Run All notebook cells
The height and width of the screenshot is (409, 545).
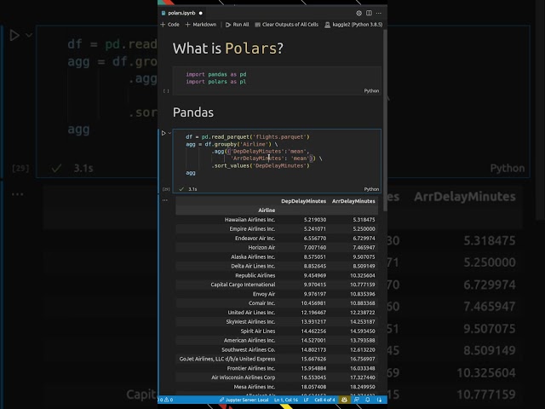point(238,25)
